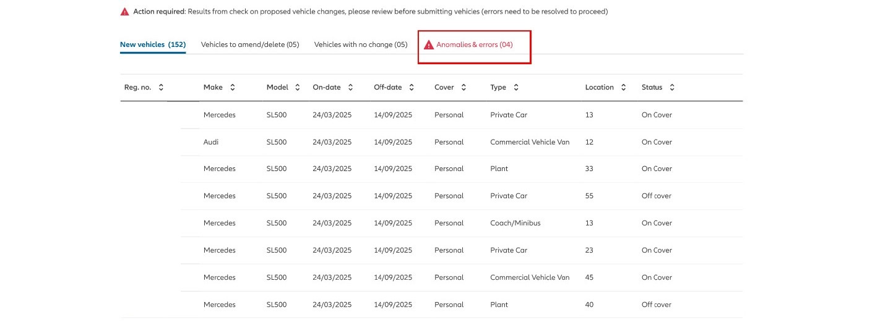
Task: Switch to Vehicles to amend/delete tab
Action: (250, 44)
